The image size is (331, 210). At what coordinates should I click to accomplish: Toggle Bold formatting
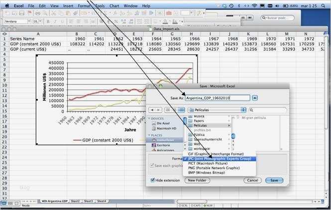[48, 21]
